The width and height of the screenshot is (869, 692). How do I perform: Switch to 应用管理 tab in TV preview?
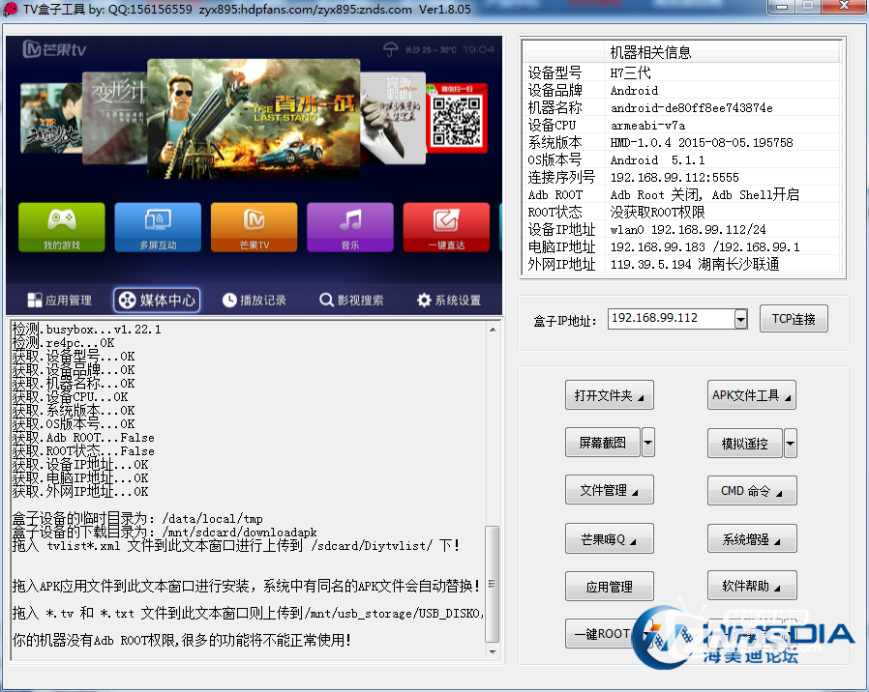(60, 300)
